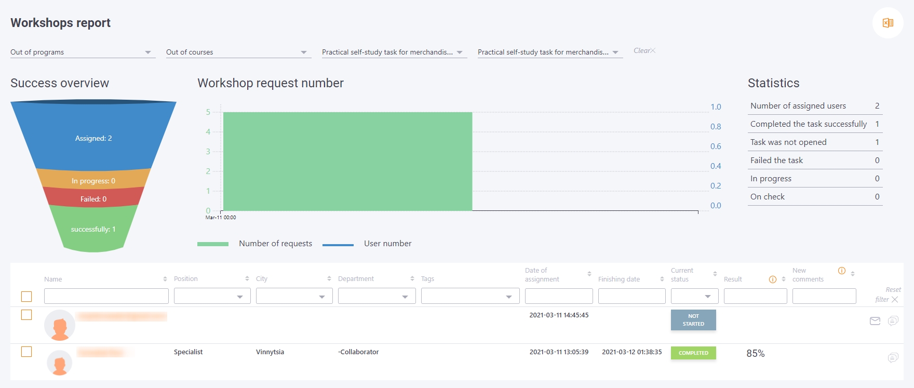
Task: Check the not-started user row checkbox
Action: (26, 315)
